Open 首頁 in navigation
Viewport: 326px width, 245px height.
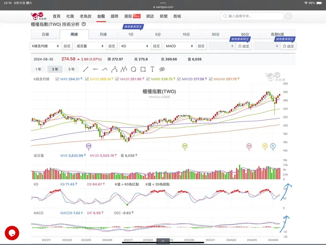[x=56, y=16]
